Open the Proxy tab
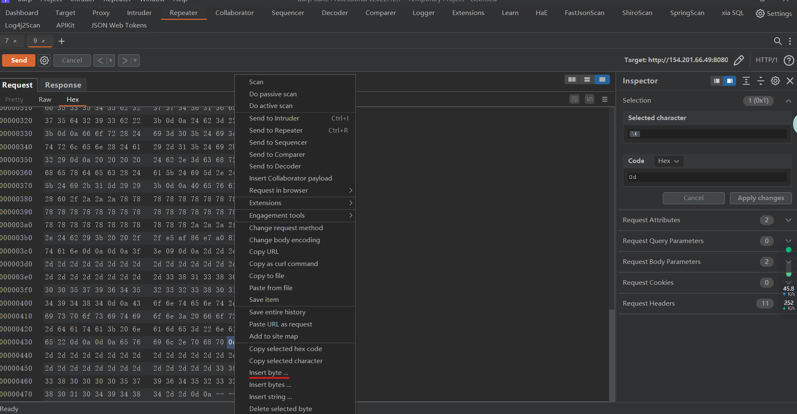The height and width of the screenshot is (414, 797). point(101,13)
